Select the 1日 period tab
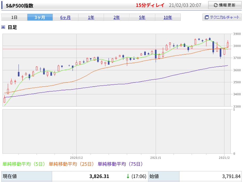 click(x=14, y=17)
